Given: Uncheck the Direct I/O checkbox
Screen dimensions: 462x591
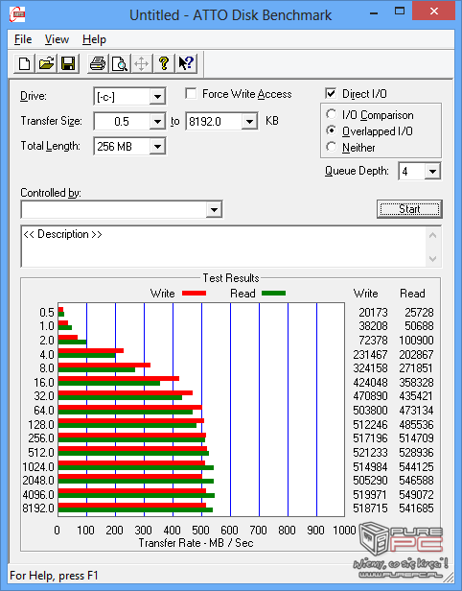Looking at the screenshot, I should [x=331, y=93].
